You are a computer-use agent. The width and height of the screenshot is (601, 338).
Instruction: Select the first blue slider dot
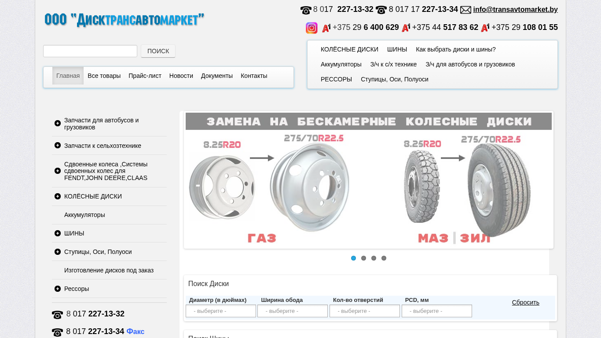tap(353, 258)
